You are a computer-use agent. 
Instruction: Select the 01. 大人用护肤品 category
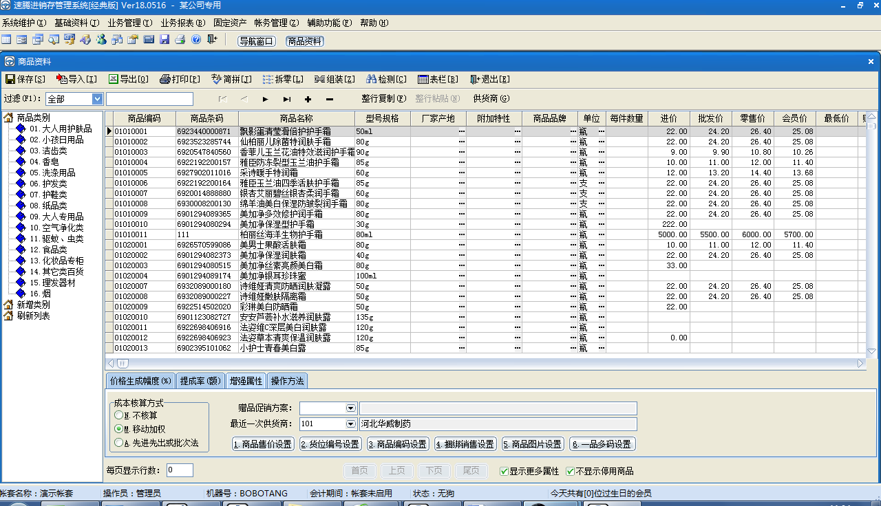(61, 129)
